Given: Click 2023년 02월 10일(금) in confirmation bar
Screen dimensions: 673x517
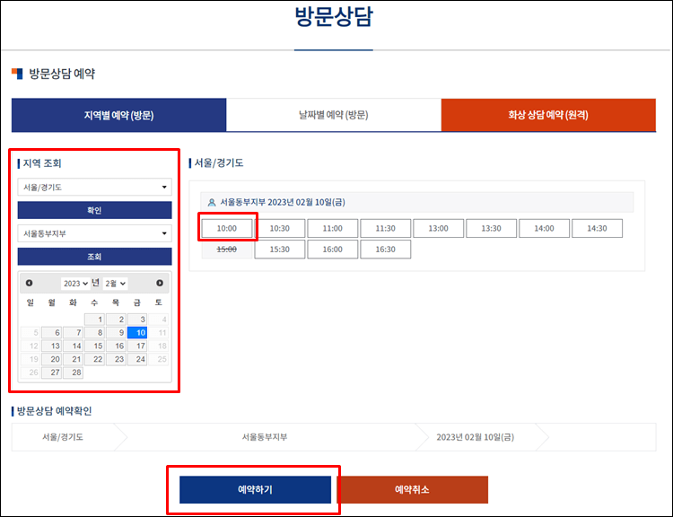Looking at the screenshot, I should click(x=475, y=437).
